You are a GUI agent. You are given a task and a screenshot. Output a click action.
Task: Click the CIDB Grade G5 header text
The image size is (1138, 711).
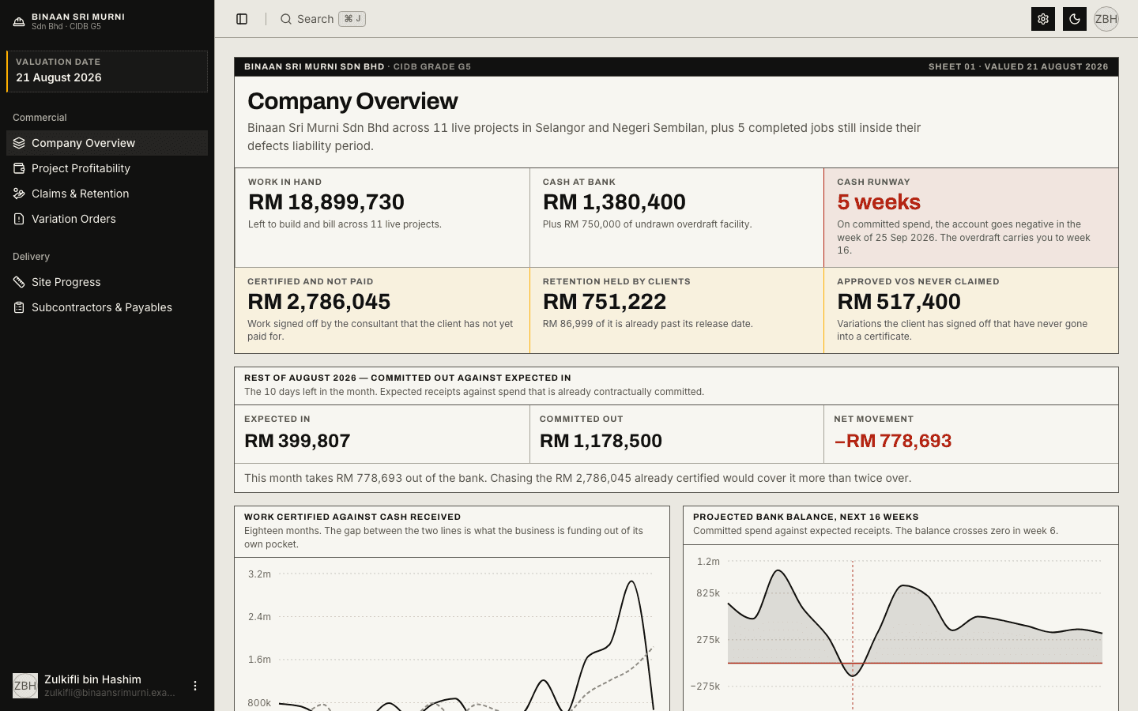(432, 66)
